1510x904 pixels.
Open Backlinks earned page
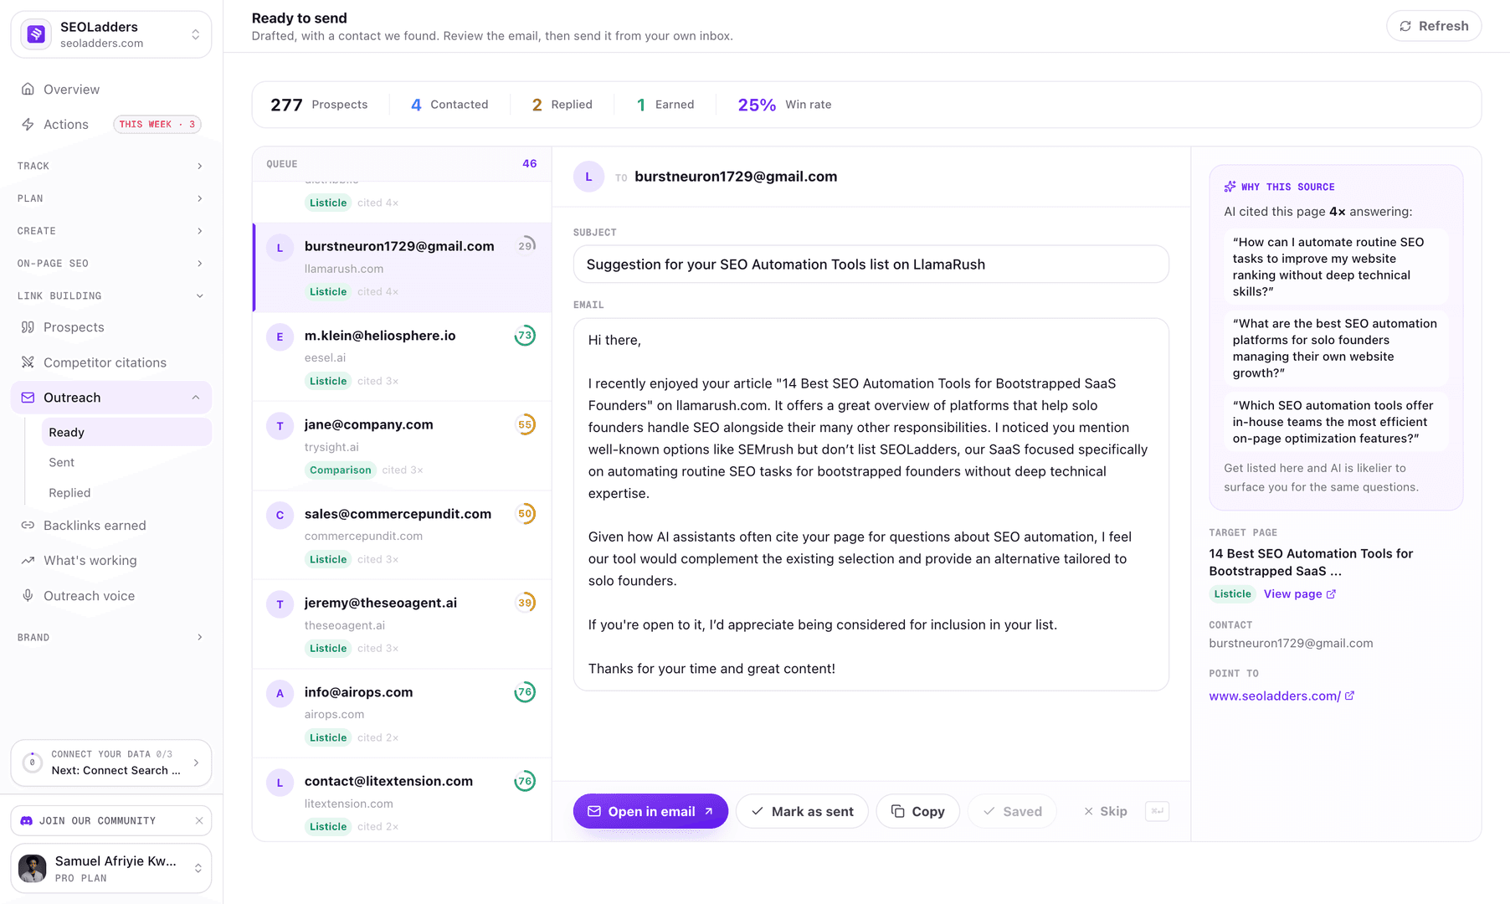point(111,526)
